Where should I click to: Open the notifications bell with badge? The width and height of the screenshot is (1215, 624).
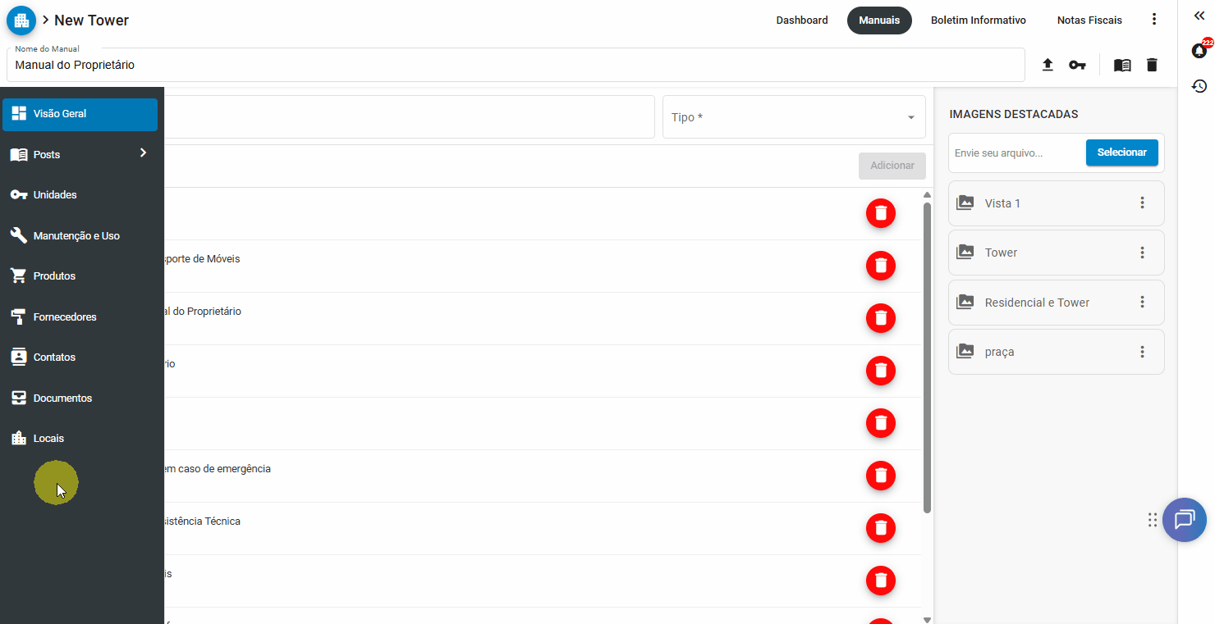(x=1199, y=51)
